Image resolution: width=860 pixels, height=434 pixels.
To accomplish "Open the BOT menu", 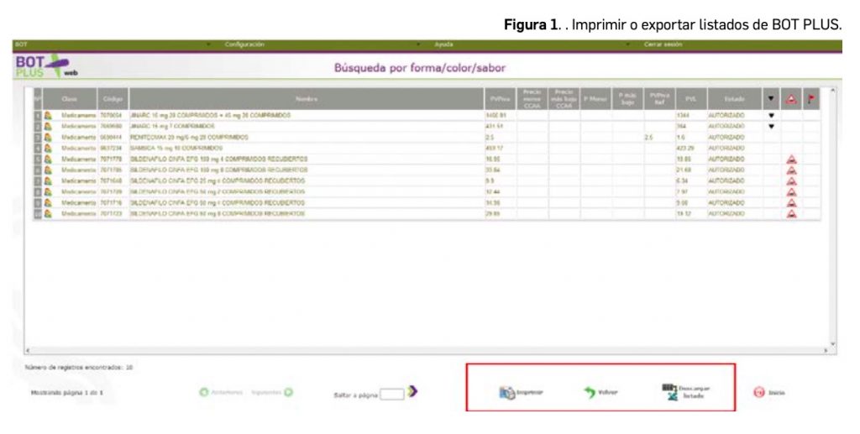I will coord(23,44).
